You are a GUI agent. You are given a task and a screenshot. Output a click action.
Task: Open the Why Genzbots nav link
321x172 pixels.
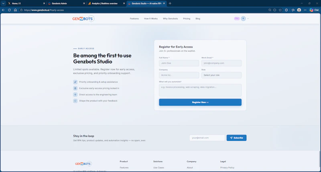click(170, 18)
